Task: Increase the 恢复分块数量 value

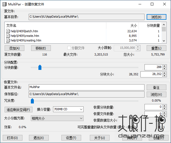Action: [164, 106]
